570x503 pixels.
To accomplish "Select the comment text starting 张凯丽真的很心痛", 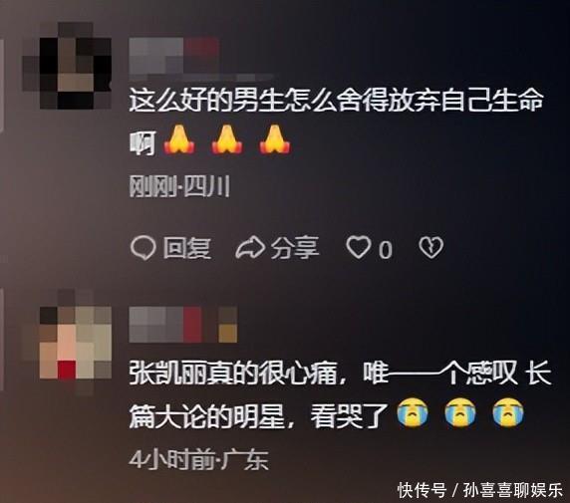I will 340,394.
